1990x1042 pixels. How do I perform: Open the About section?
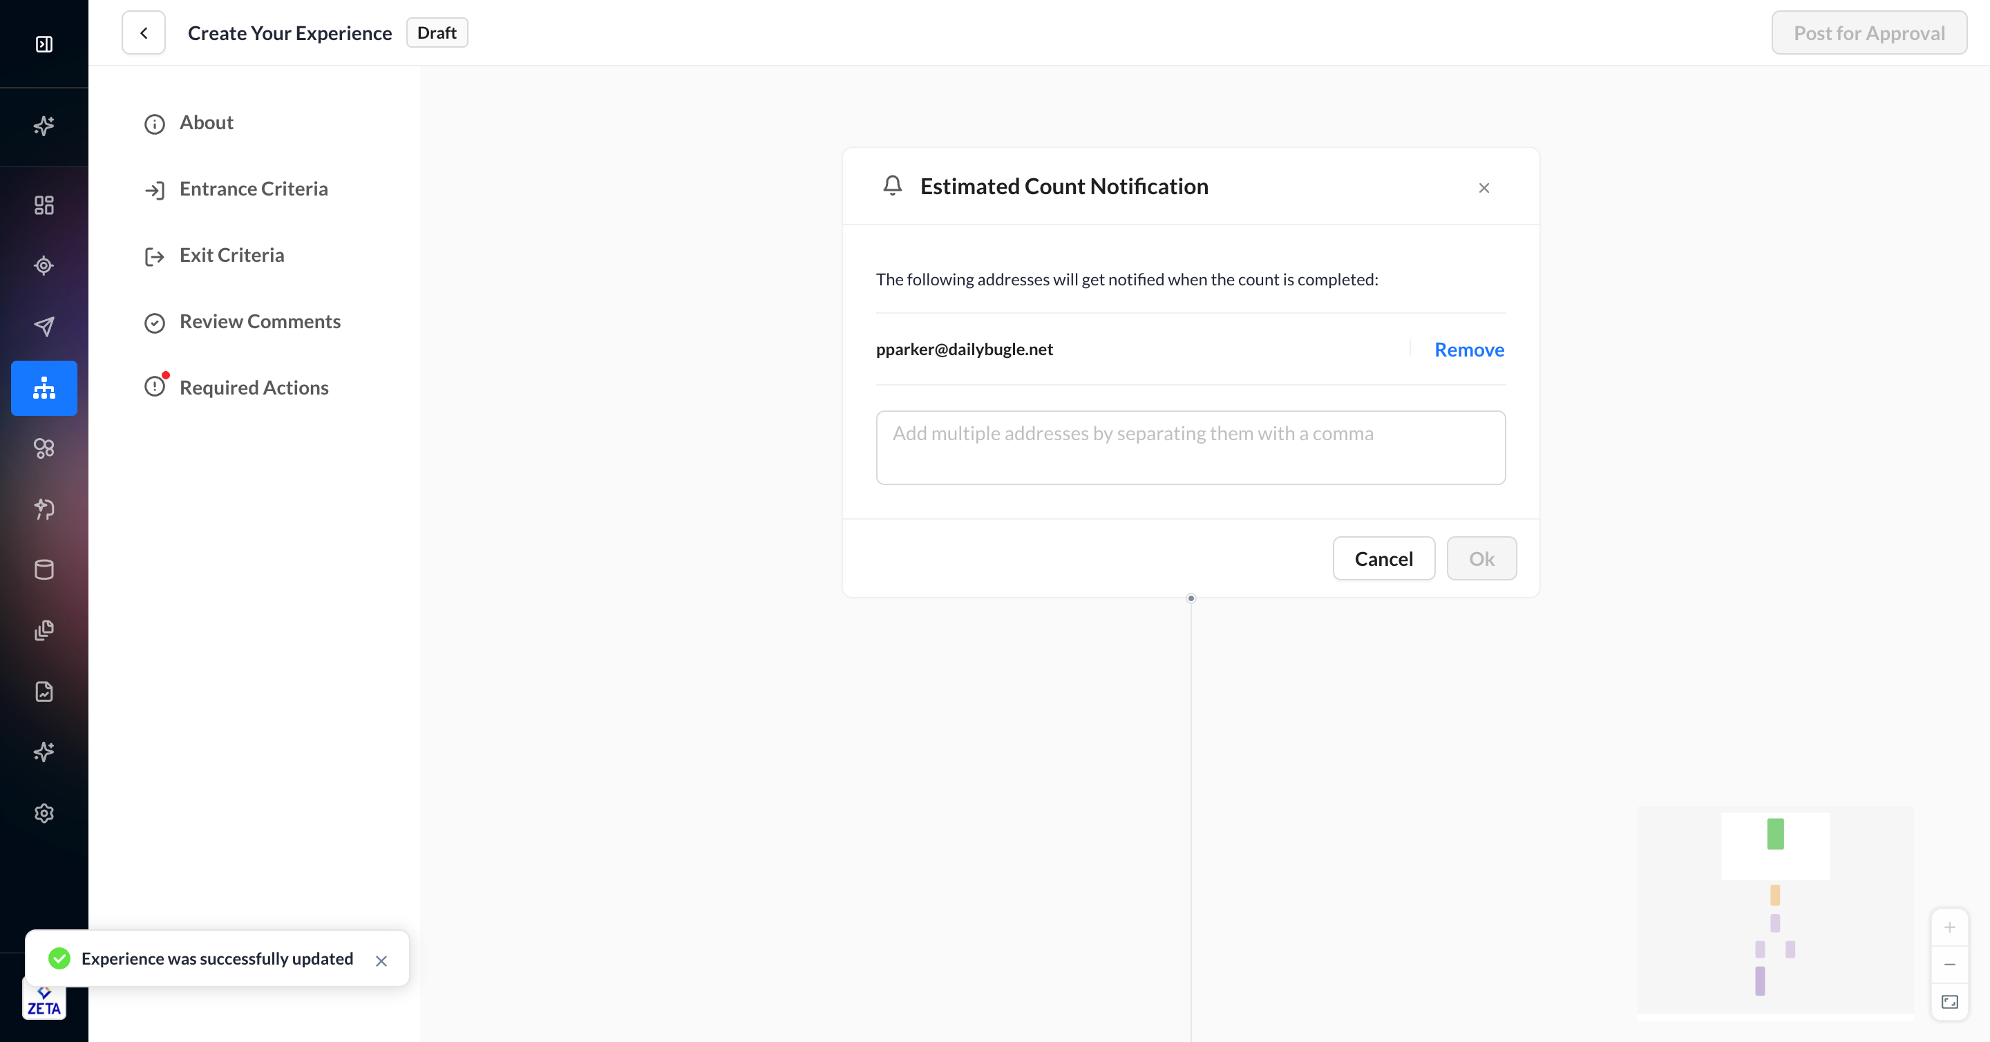[207, 123]
